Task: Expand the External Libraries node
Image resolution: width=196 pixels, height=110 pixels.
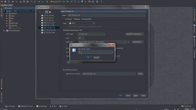Action: pyautogui.click(x=4, y=31)
